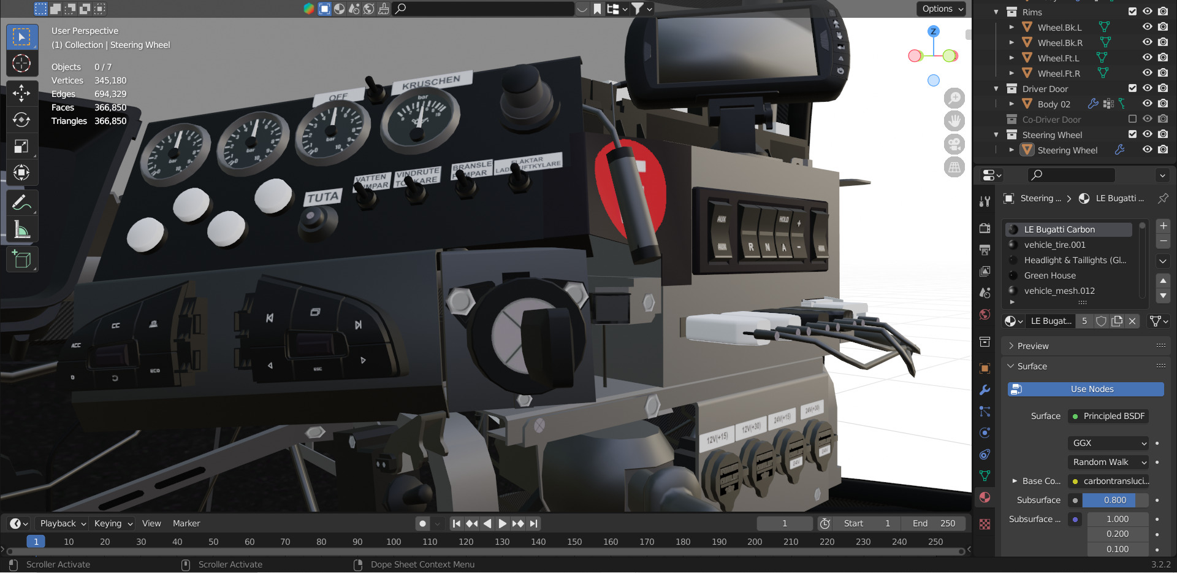Collapse the Driver Door collection
The image size is (1177, 573).
pyautogui.click(x=996, y=88)
